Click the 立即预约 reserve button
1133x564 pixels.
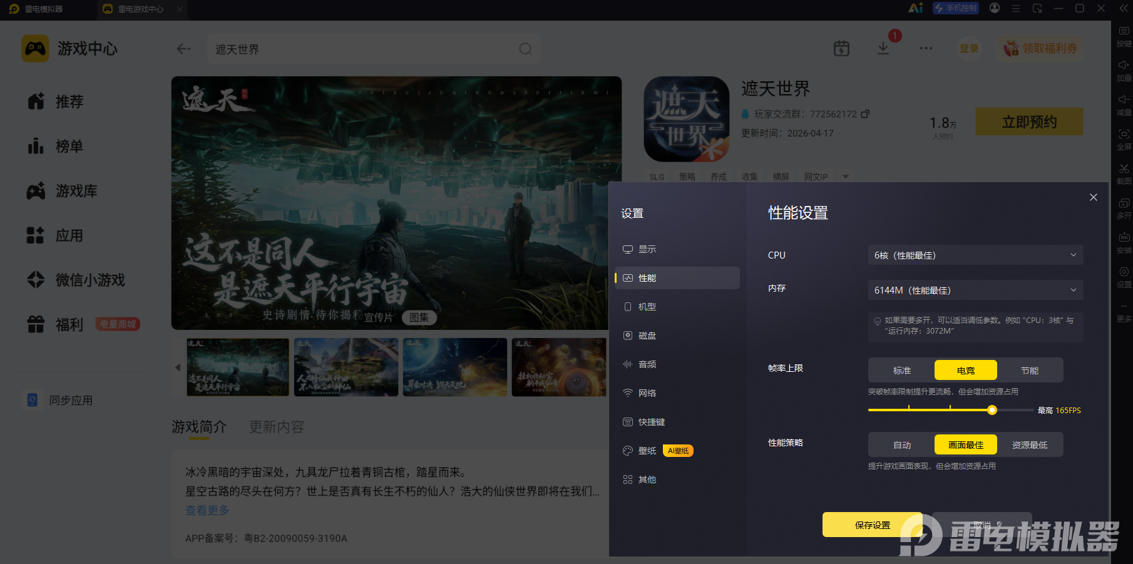coord(1029,121)
